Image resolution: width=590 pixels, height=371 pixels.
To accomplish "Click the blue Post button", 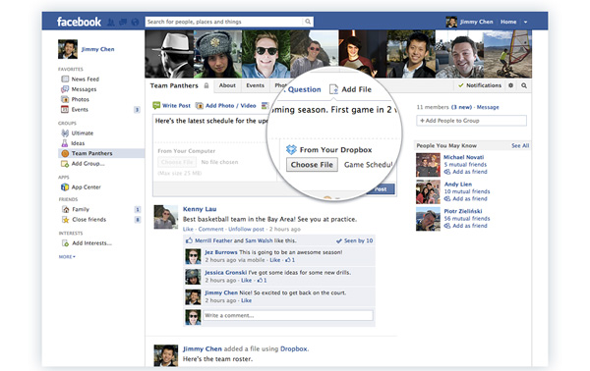I will pos(381,188).
